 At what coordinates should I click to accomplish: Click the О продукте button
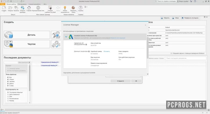(x=120, y=81)
